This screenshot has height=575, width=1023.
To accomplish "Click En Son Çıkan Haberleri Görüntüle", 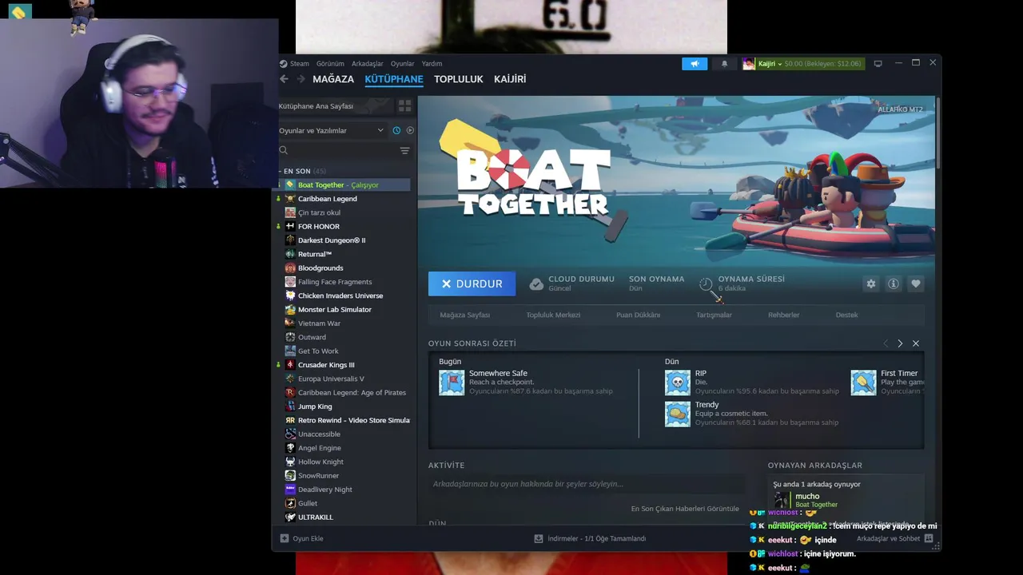I will (x=685, y=509).
